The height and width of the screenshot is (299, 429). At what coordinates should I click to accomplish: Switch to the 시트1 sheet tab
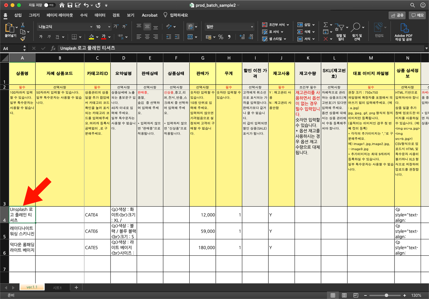click(x=57, y=288)
